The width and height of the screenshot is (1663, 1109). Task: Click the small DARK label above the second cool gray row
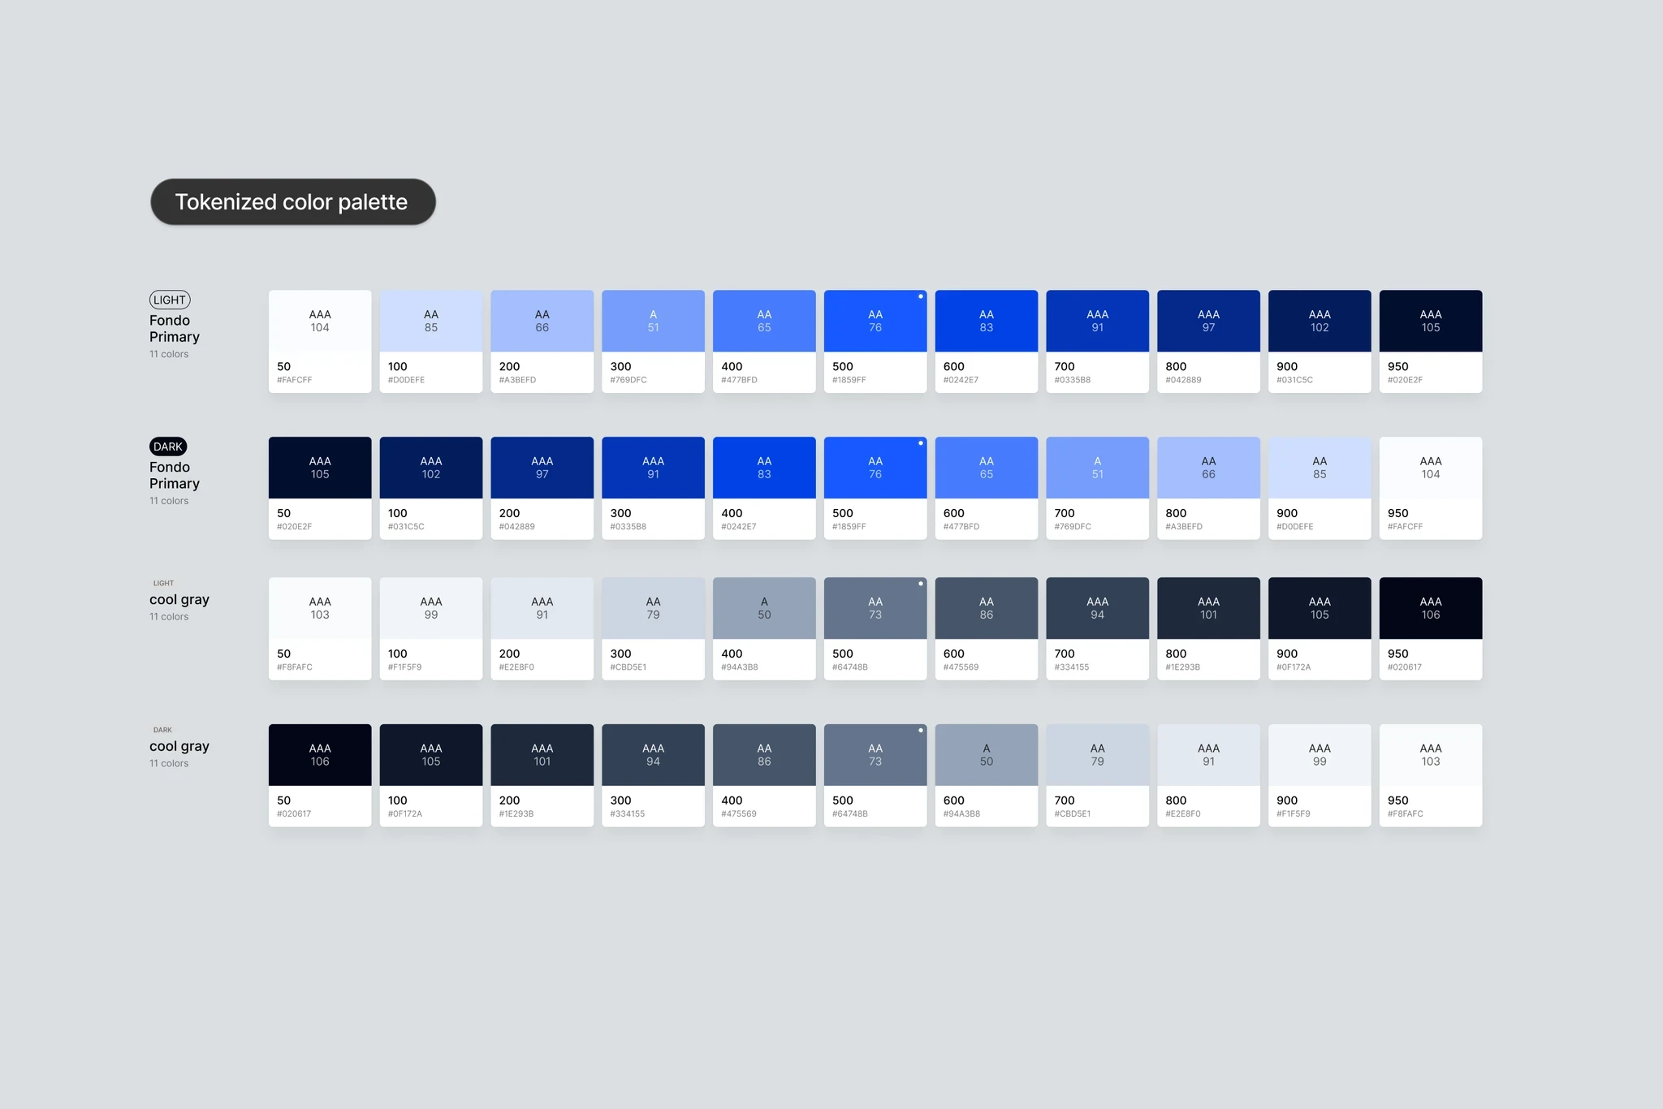coord(162,730)
